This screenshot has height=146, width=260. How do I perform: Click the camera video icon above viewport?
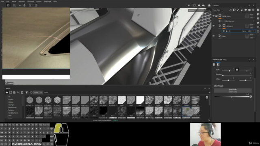(204, 5)
